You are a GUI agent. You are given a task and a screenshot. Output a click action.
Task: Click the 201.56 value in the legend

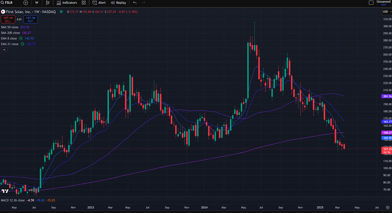[24, 27]
